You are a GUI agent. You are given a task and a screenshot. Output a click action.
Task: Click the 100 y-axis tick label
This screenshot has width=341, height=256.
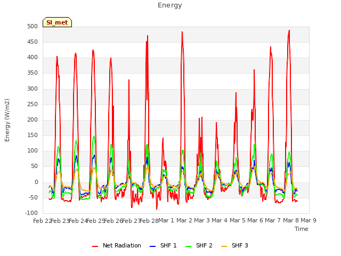[33, 150]
